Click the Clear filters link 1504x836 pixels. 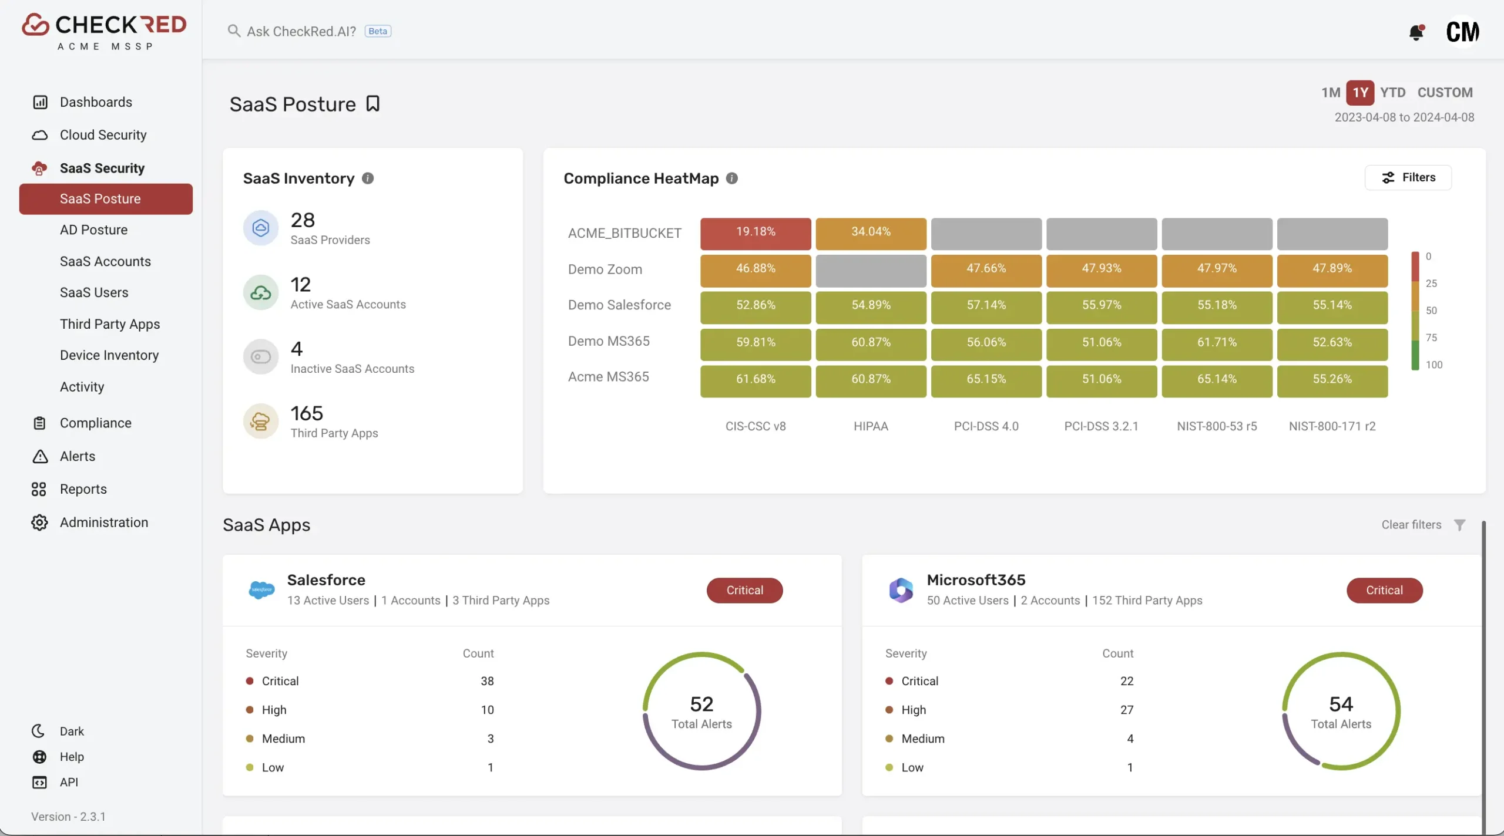click(1411, 525)
